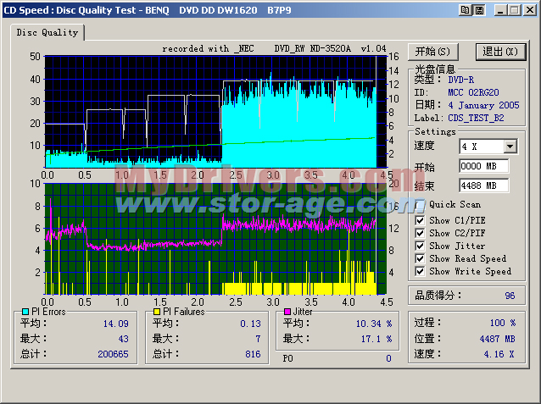Maximize the Disc Quality Test window
This screenshot has height=404, width=541.
(x=515, y=9)
